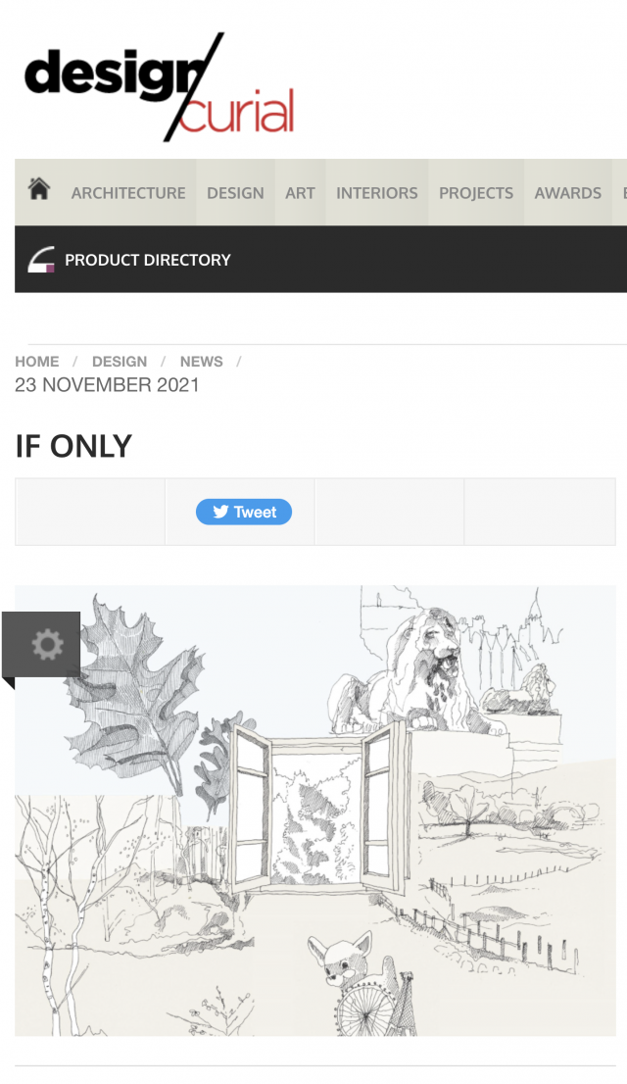Select the Design navigation tab

(x=235, y=193)
